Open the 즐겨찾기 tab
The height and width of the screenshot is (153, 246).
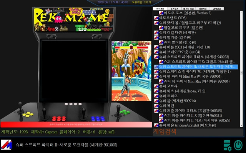click(175, 9)
